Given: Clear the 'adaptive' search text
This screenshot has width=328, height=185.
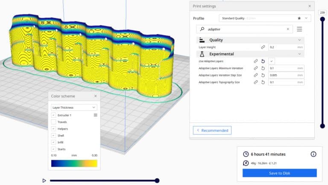Looking at the screenshot, I should tap(288, 29).
